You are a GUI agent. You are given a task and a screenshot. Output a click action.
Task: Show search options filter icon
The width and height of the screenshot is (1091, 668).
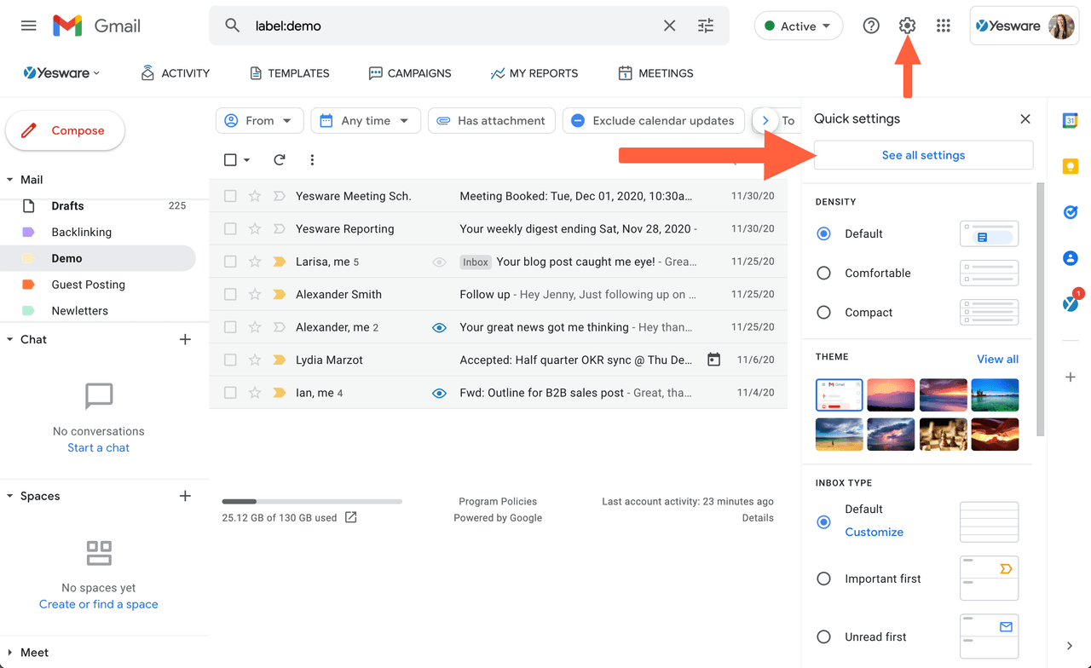click(x=706, y=26)
